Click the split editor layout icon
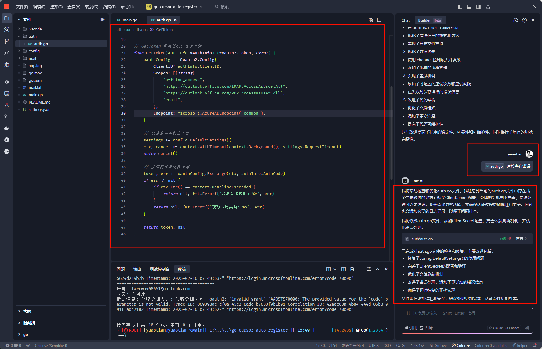The image size is (542, 349). [379, 20]
